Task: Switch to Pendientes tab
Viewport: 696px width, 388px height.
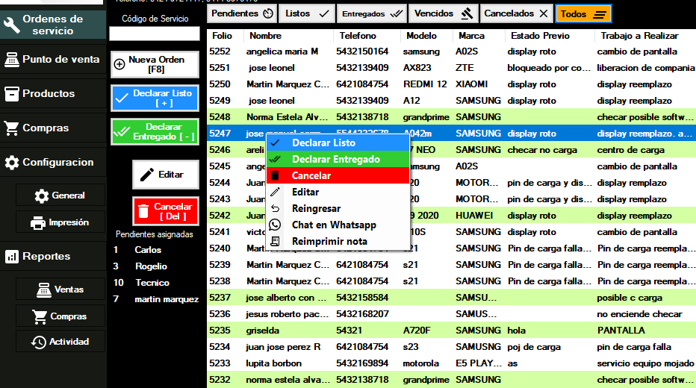Action: pos(242,13)
